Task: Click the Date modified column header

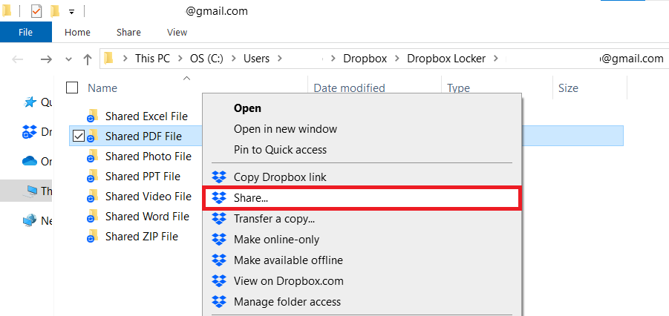Action: coord(349,88)
